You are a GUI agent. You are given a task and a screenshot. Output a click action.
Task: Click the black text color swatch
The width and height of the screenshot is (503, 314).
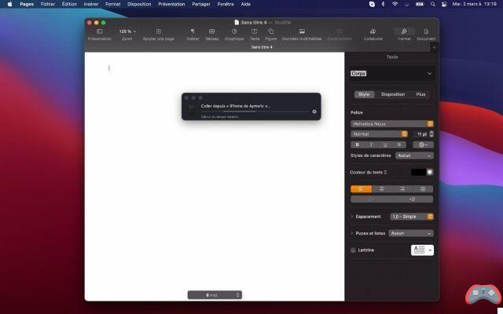[418, 172]
